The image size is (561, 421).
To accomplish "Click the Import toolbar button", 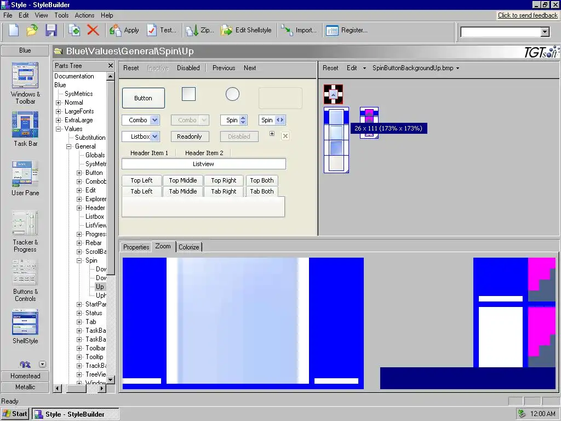I will (x=299, y=30).
